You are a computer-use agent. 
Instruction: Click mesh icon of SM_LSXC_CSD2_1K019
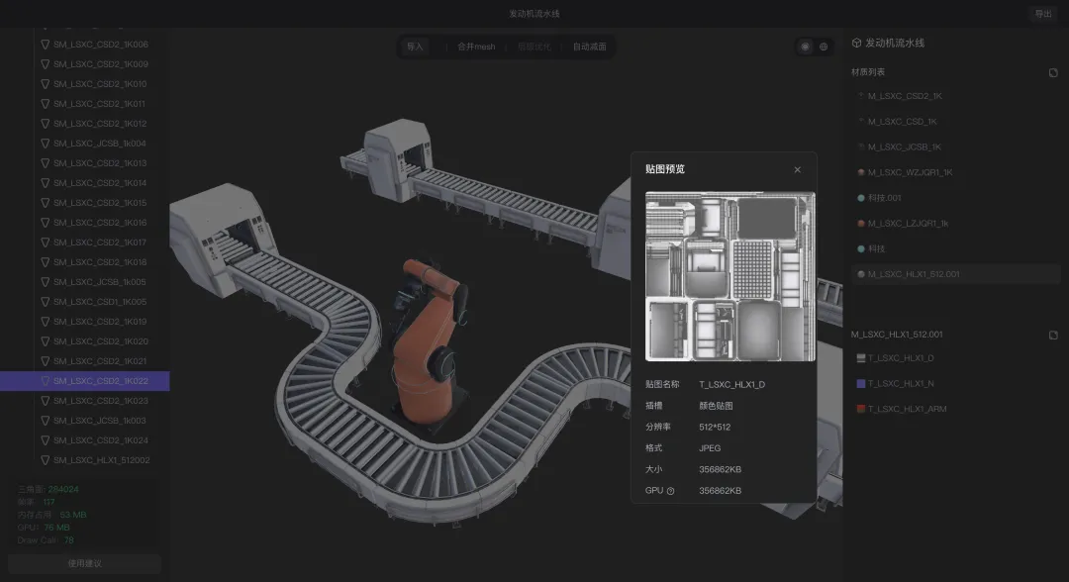click(x=45, y=321)
